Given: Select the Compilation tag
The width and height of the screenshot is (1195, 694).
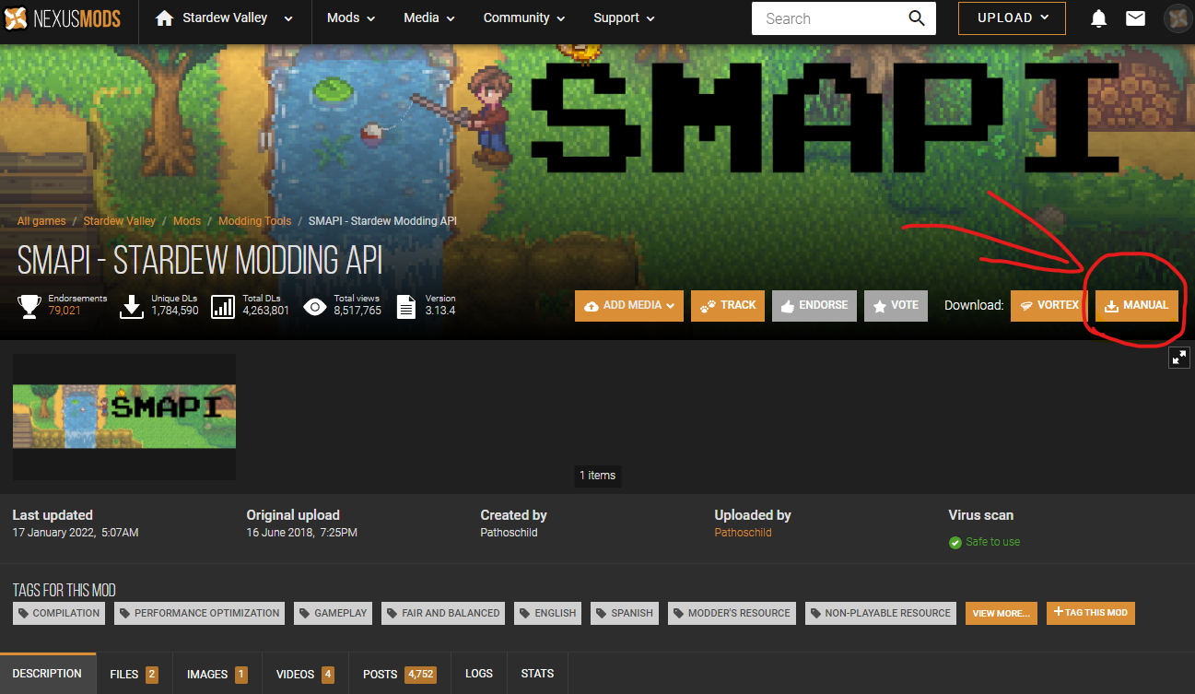Looking at the screenshot, I should click(59, 613).
